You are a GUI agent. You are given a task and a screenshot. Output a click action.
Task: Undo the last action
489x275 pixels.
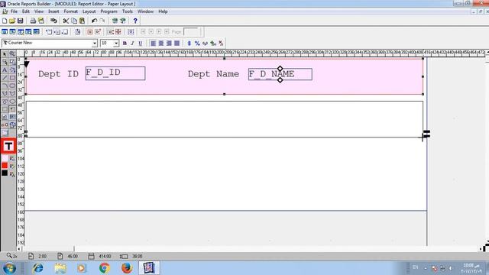click(94, 21)
